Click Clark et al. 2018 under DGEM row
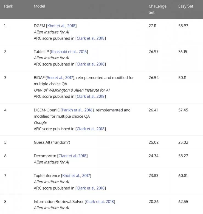The image size is (203, 214). pos(91,38)
